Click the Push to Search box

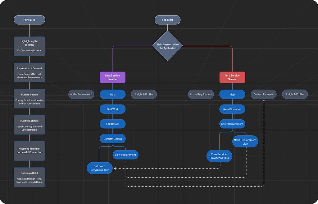point(30,99)
